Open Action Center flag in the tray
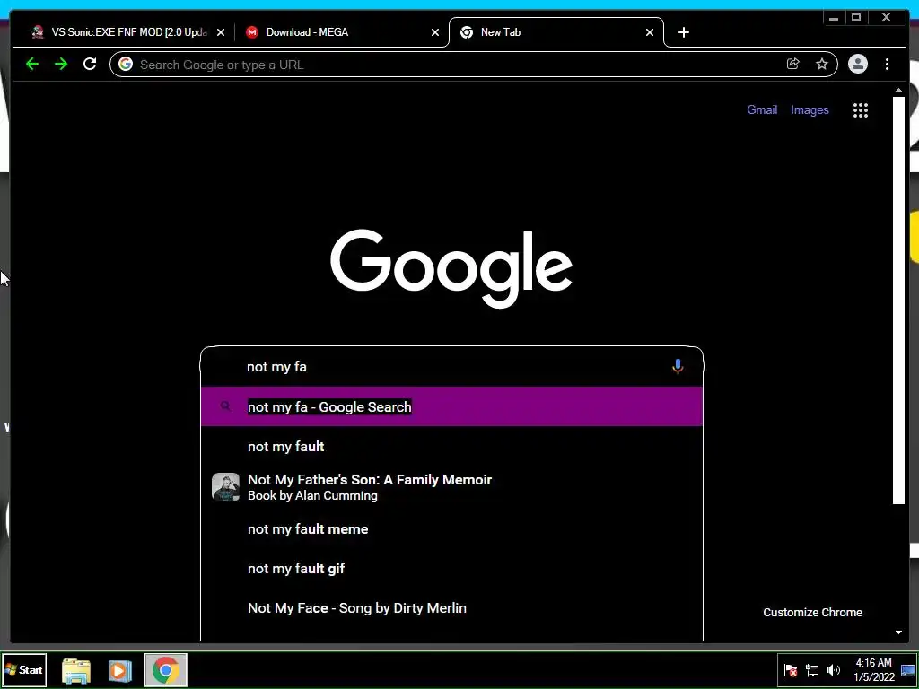919x689 pixels. tap(790, 670)
